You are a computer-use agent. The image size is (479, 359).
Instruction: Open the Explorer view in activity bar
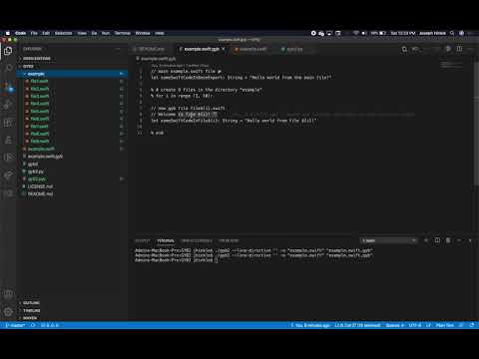(8, 51)
